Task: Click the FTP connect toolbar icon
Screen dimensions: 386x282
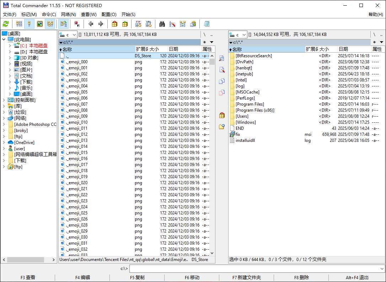Action: click(138, 24)
